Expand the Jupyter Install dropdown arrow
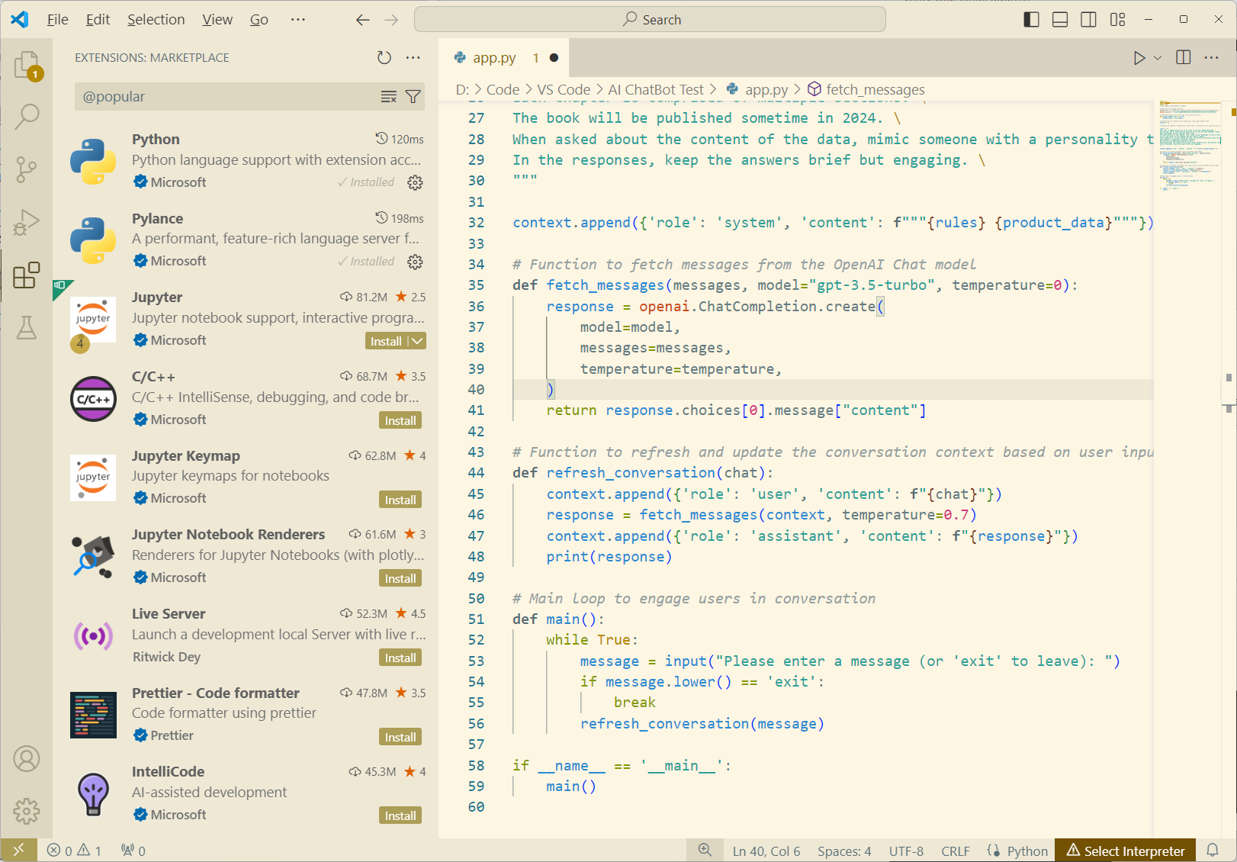This screenshot has width=1237, height=862. [417, 341]
